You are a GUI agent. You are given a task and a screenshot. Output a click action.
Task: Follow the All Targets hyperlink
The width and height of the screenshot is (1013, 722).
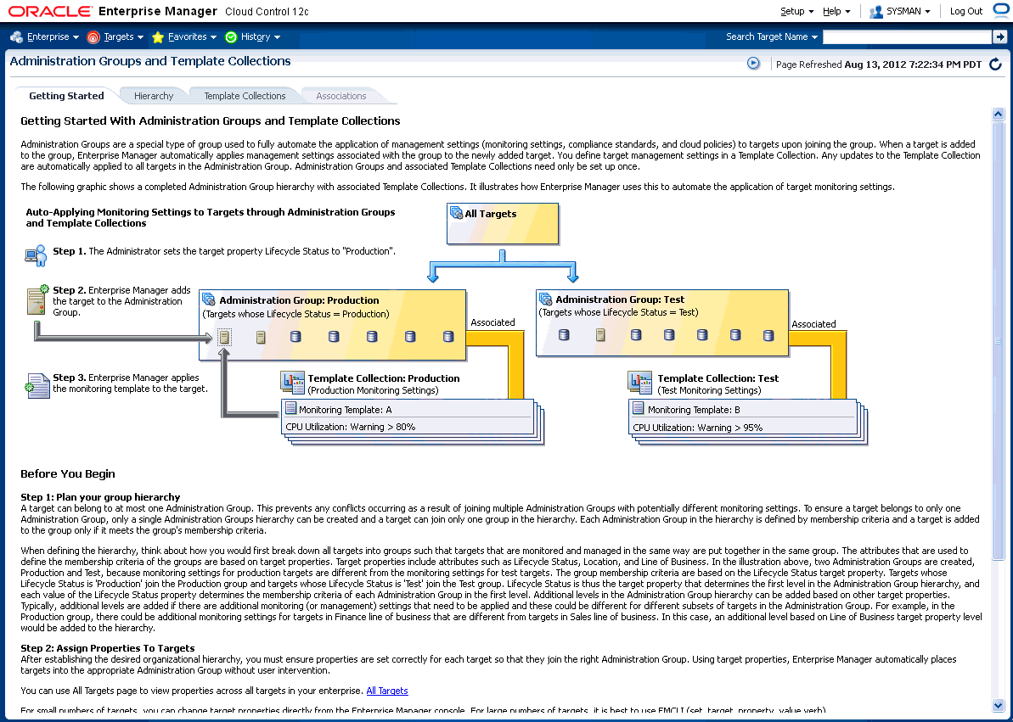tap(387, 691)
